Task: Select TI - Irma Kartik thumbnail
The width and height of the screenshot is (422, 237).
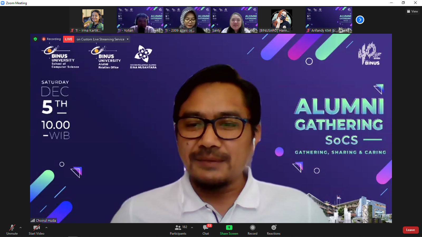Action: pyautogui.click(x=93, y=20)
